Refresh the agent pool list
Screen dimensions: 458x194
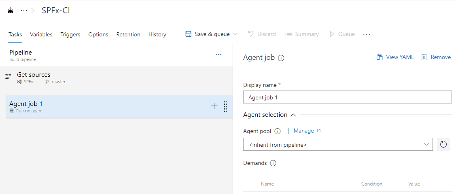coord(443,144)
